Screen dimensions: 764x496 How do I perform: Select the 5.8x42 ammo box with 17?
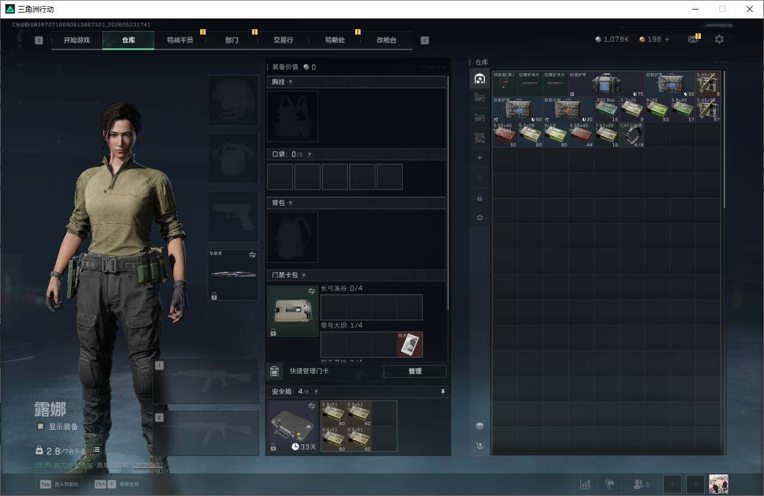tap(683, 110)
